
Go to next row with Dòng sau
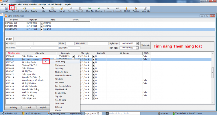click(108, 8)
